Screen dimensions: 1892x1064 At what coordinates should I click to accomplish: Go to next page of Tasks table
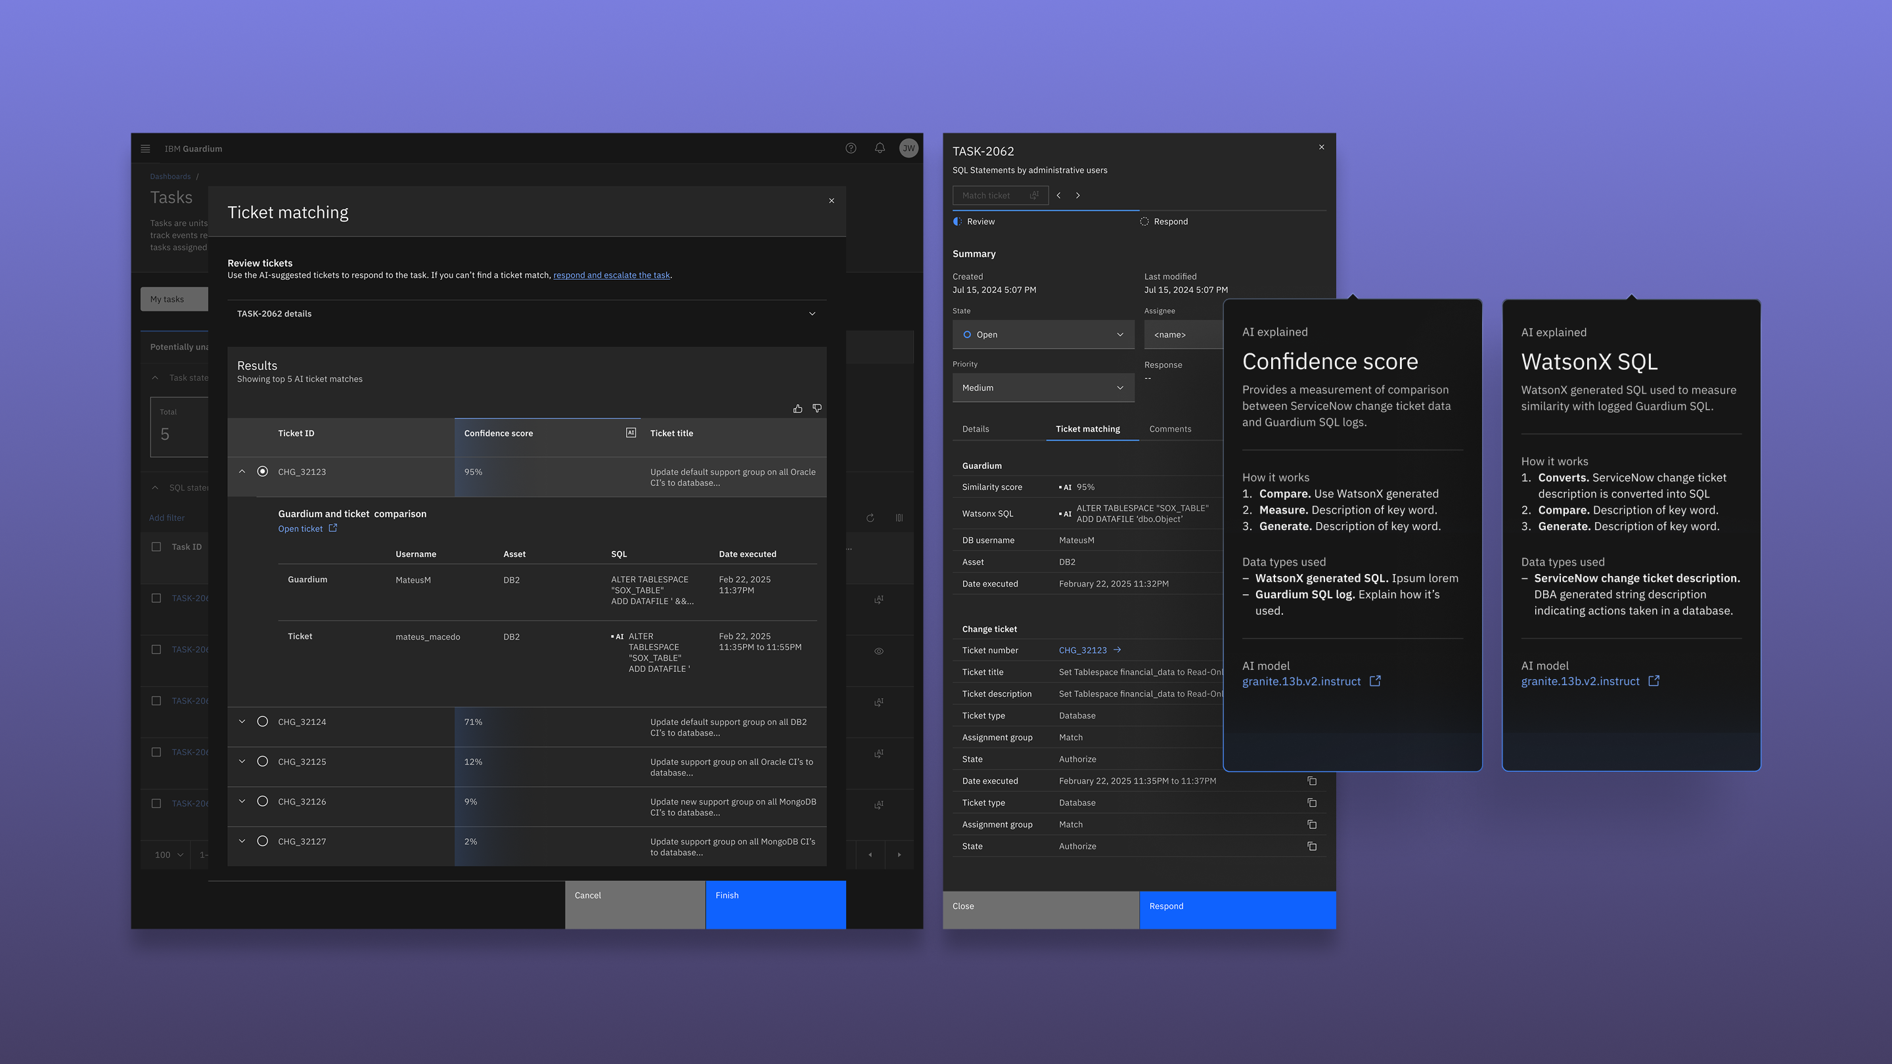899,854
